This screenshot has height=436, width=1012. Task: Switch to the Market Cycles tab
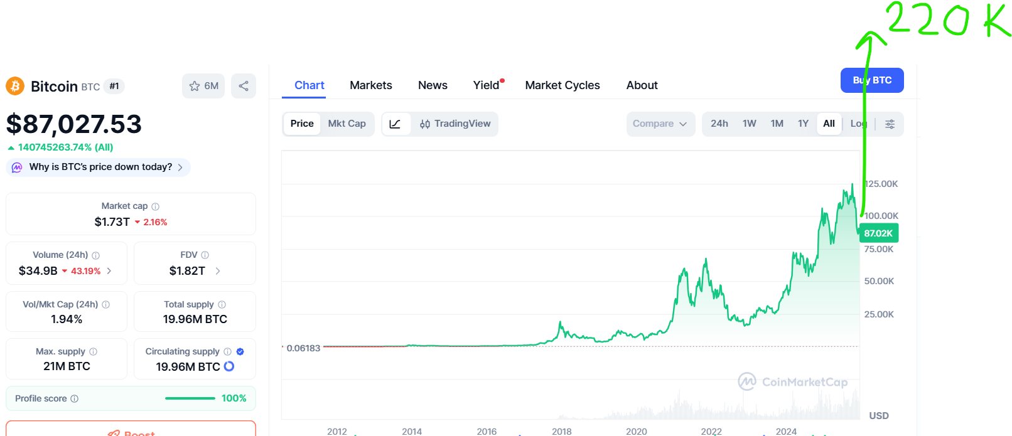(562, 85)
